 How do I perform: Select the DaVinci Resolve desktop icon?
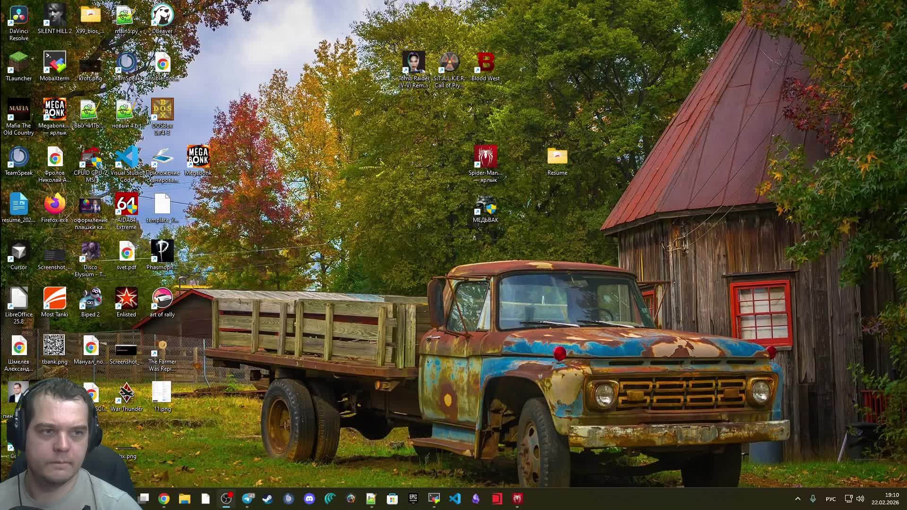coord(19,16)
